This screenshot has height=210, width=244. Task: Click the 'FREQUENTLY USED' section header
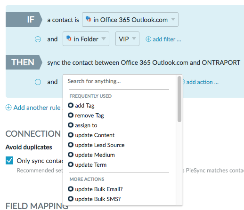pos(90,96)
